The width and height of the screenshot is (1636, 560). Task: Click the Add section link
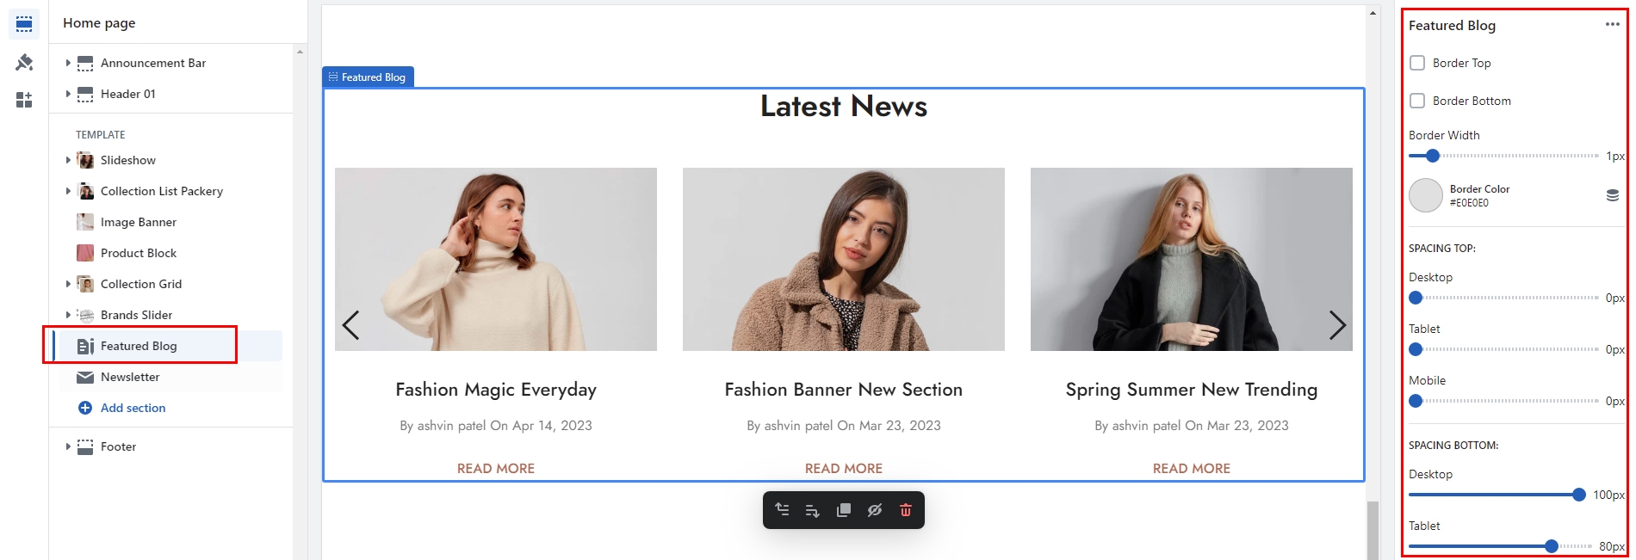click(x=133, y=408)
